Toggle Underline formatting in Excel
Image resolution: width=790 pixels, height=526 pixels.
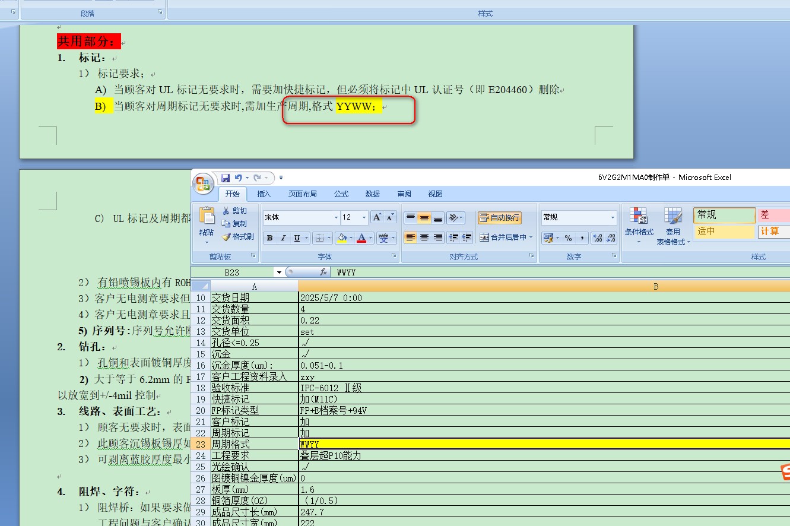pos(297,238)
